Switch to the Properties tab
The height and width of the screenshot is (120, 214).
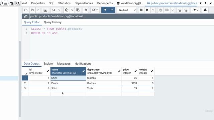38,3
